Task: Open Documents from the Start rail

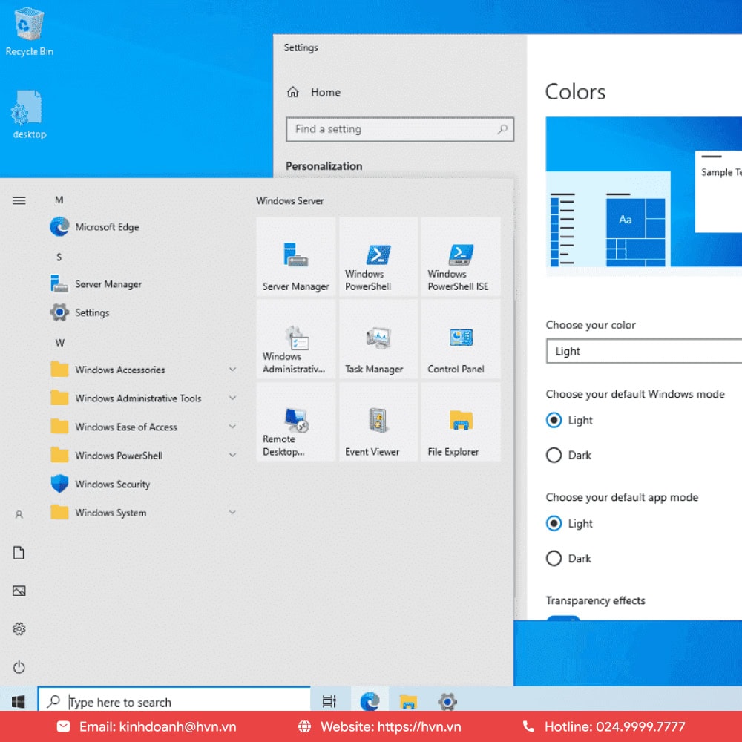Action: 19,552
